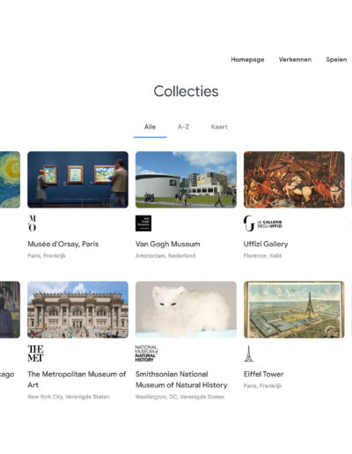Open Spelen in the top navigation
This screenshot has height=454, width=352.
click(336, 60)
